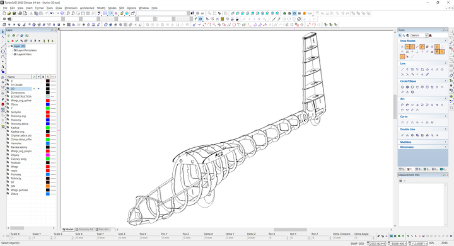The height and width of the screenshot is (246, 454).
Task: Select the Ramka kabiny layer row
Action: click(x=19, y=147)
